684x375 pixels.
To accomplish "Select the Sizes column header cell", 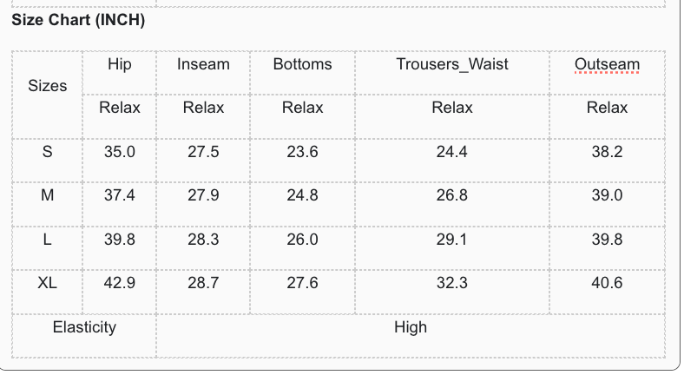I will click(x=48, y=86).
